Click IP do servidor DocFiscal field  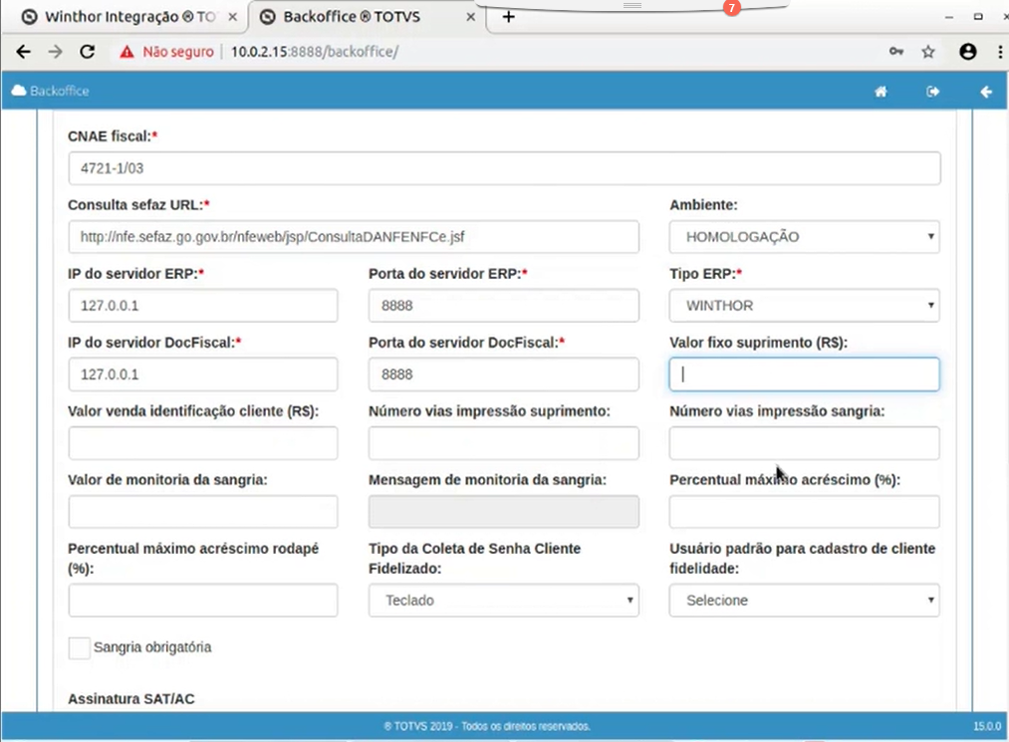click(203, 374)
